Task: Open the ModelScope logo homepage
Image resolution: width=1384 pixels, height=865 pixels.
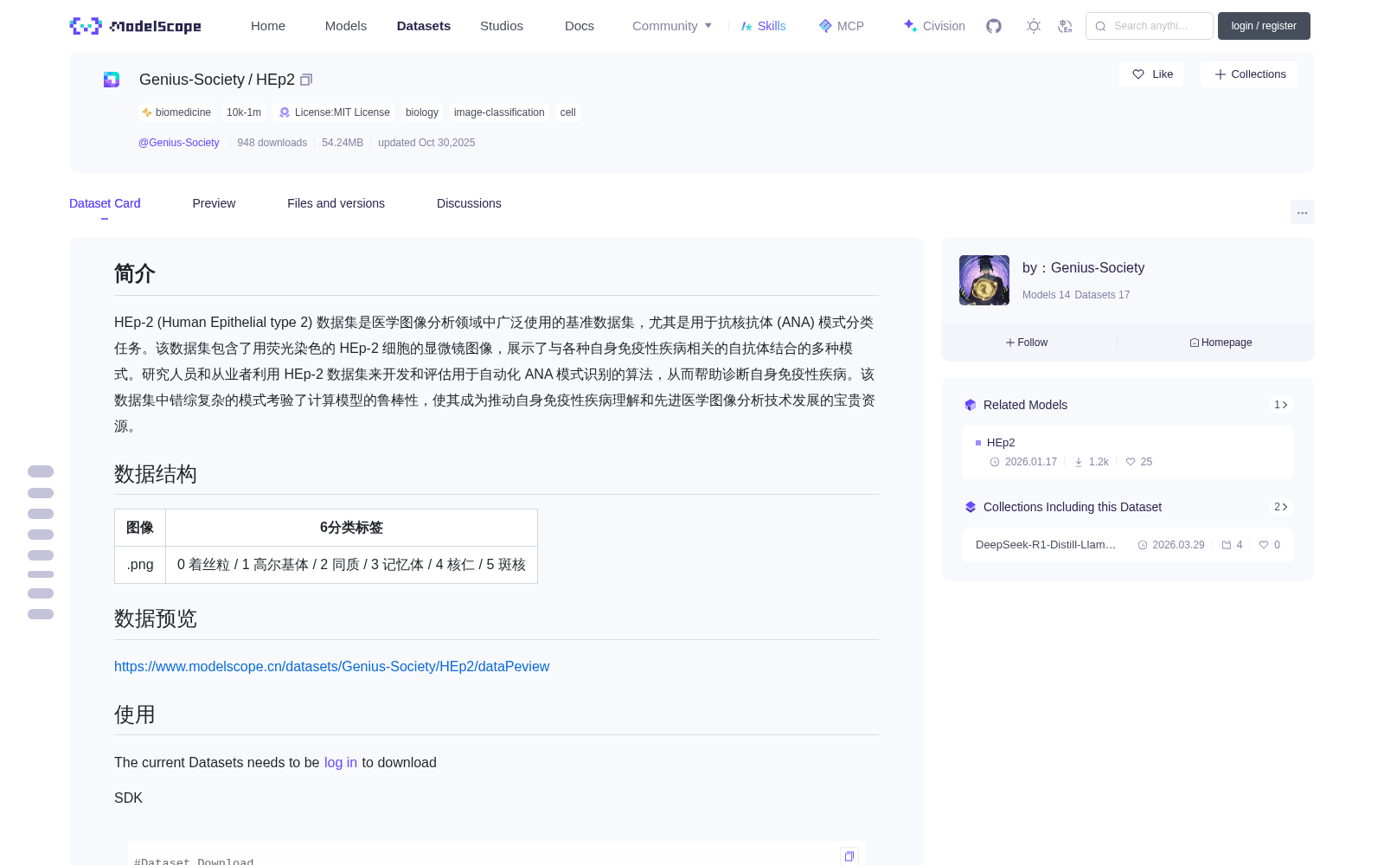Action: coord(135,26)
